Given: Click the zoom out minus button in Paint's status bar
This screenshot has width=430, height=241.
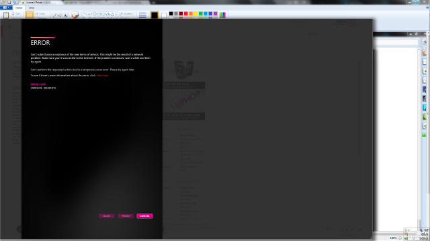Looking at the screenshot, I should (x=400, y=238).
